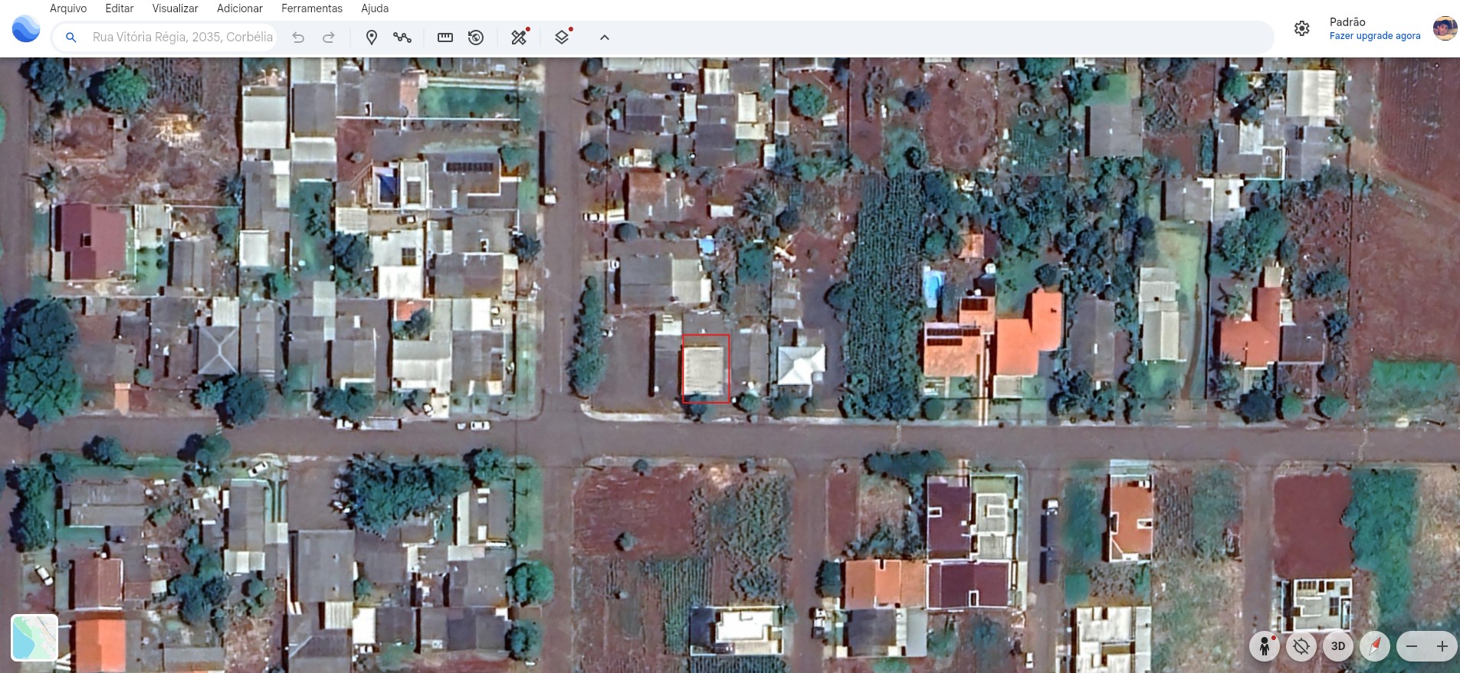Open the Ferramentas menu
Viewport: 1460px width, 673px height.
point(312,8)
